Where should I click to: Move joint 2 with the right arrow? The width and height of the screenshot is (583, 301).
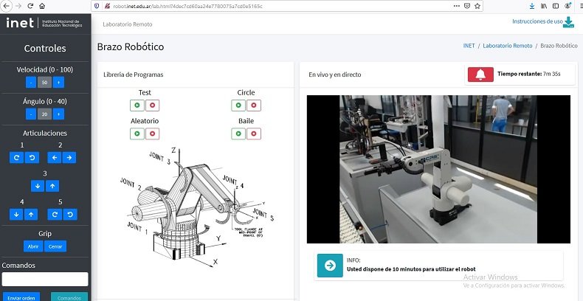(69, 157)
